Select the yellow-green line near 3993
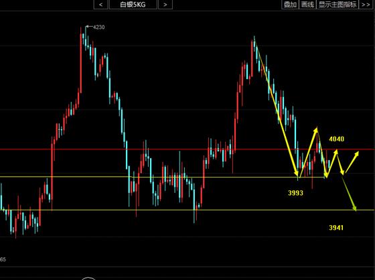Screen dimensions: 375x280 point(163,177)
